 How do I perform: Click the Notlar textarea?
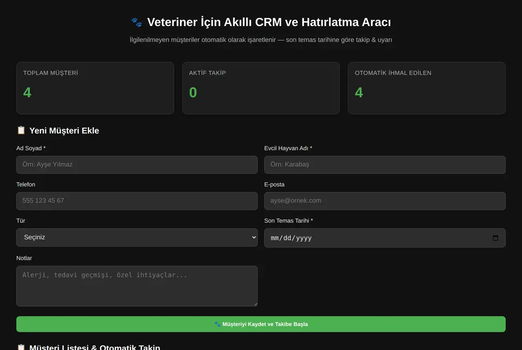pyautogui.click(x=137, y=286)
